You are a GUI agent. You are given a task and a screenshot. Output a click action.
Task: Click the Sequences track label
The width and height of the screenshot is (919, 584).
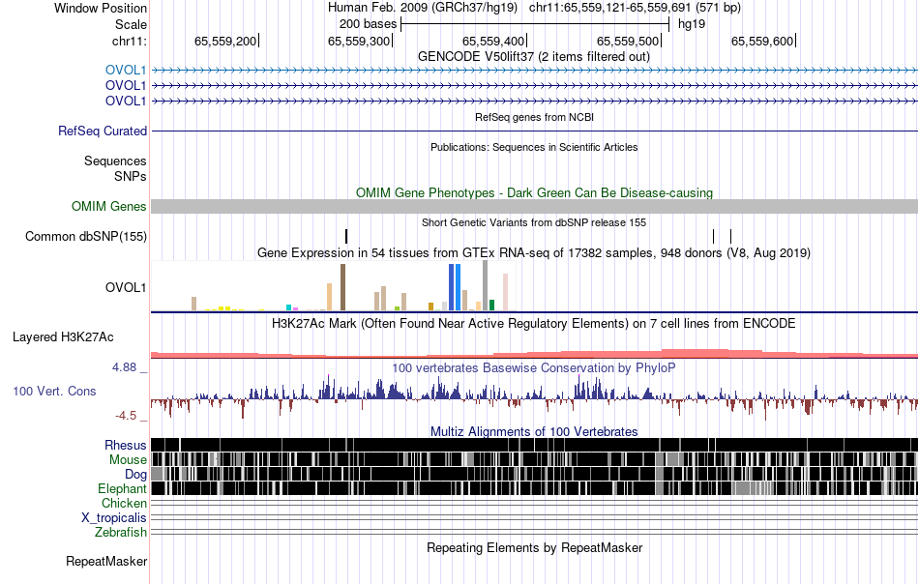(x=115, y=161)
